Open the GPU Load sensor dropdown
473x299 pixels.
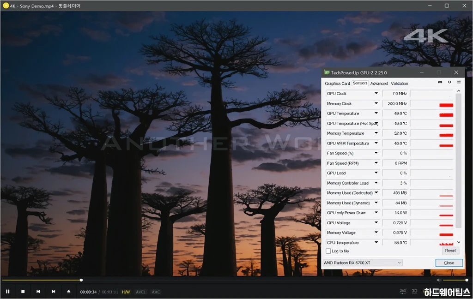coord(376,173)
